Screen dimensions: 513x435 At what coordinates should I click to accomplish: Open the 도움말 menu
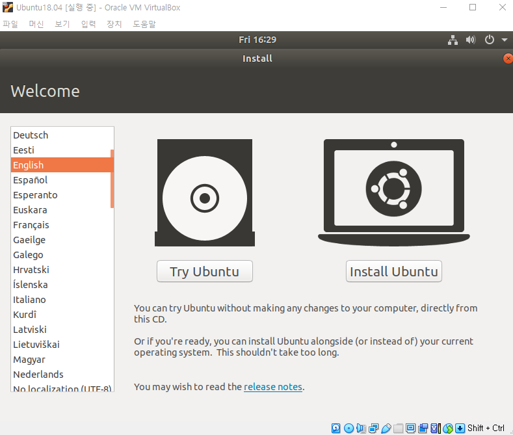coord(144,24)
